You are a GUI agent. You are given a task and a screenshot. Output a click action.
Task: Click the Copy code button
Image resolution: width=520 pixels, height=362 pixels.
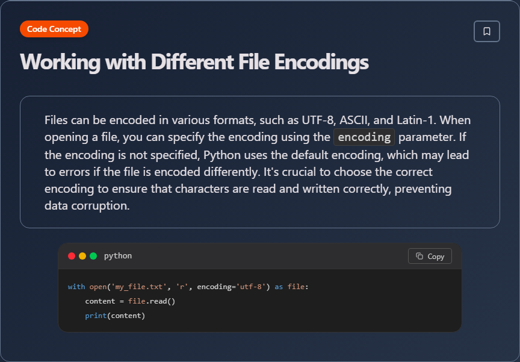click(430, 256)
